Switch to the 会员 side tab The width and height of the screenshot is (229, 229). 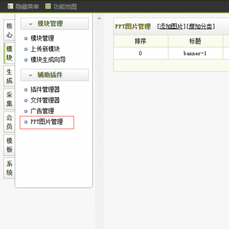pyautogui.click(x=9, y=122)
